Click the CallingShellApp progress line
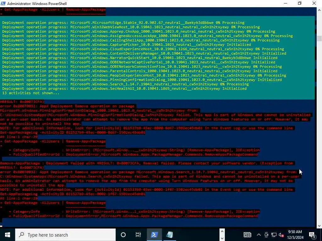This screenshot has height=241, width=322. click(141, 40)
